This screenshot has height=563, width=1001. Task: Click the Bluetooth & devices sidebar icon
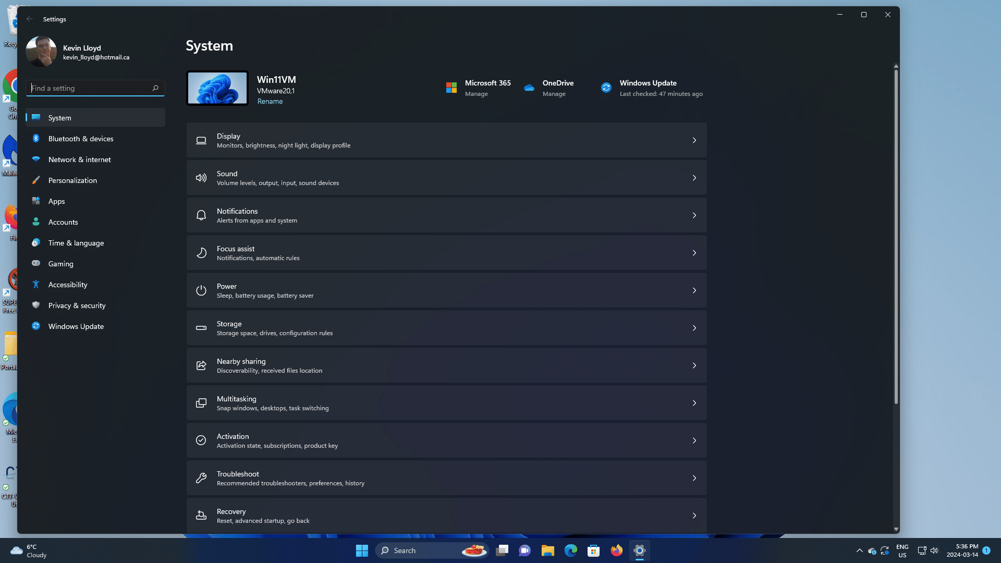[x=36, y=139]
